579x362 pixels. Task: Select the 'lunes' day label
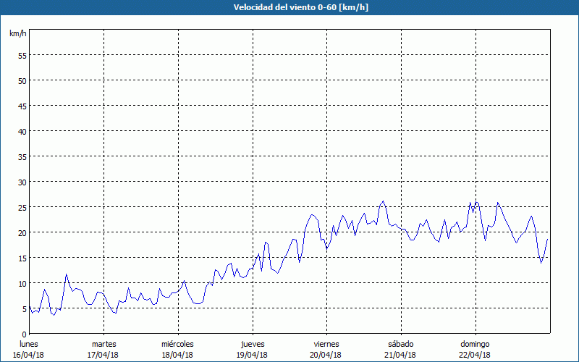pos(28,344)
